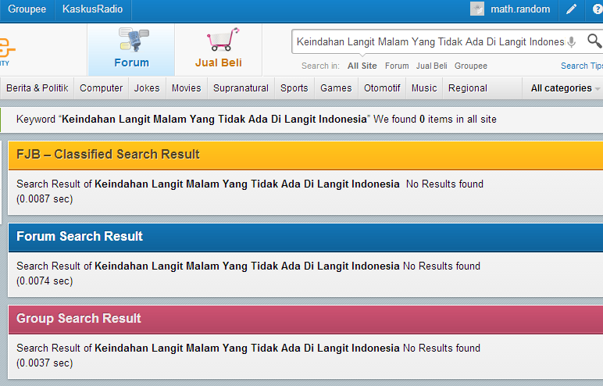The image size is (603, 386).
Task: Open the Jokes category
Action: (147, 88)
